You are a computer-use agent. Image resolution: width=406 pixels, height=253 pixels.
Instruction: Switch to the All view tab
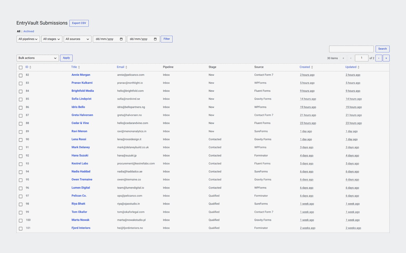pyautogui.click(x=18, y=31)
